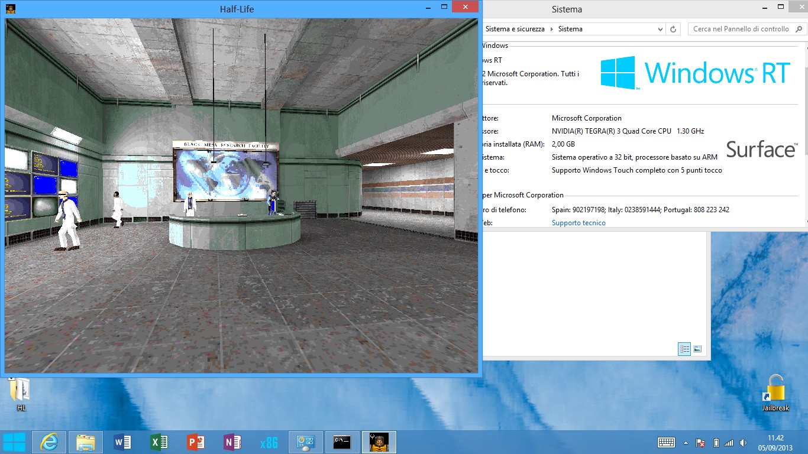Click the Half-Life taskbar icon

click(379, 442)
